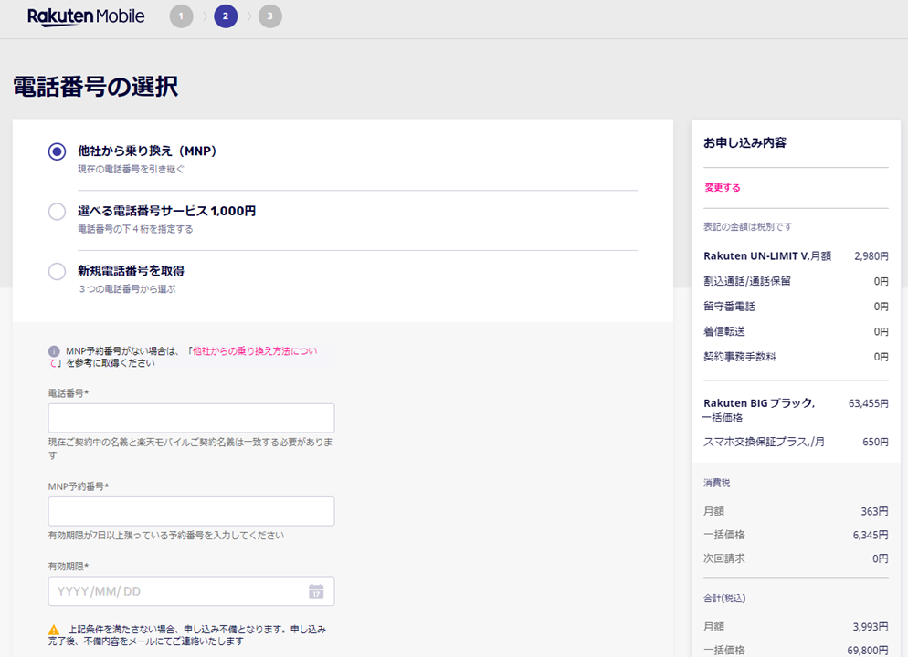Click the step 2 circle indicator
Image resolution: width=908 pixels, height=657 pixels.
pyautogui.click(x=226, y=16)
